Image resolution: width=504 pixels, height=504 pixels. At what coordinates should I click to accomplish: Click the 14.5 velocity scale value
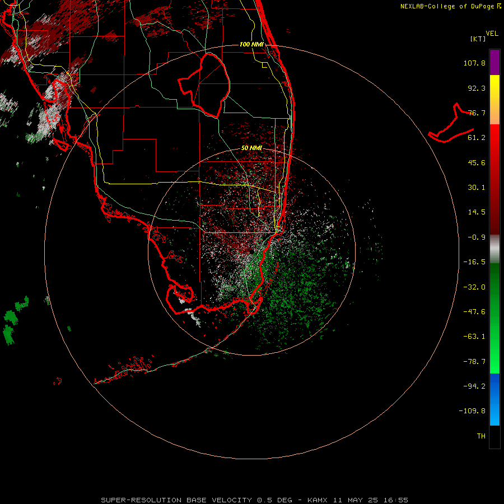[x=477, y=212]
